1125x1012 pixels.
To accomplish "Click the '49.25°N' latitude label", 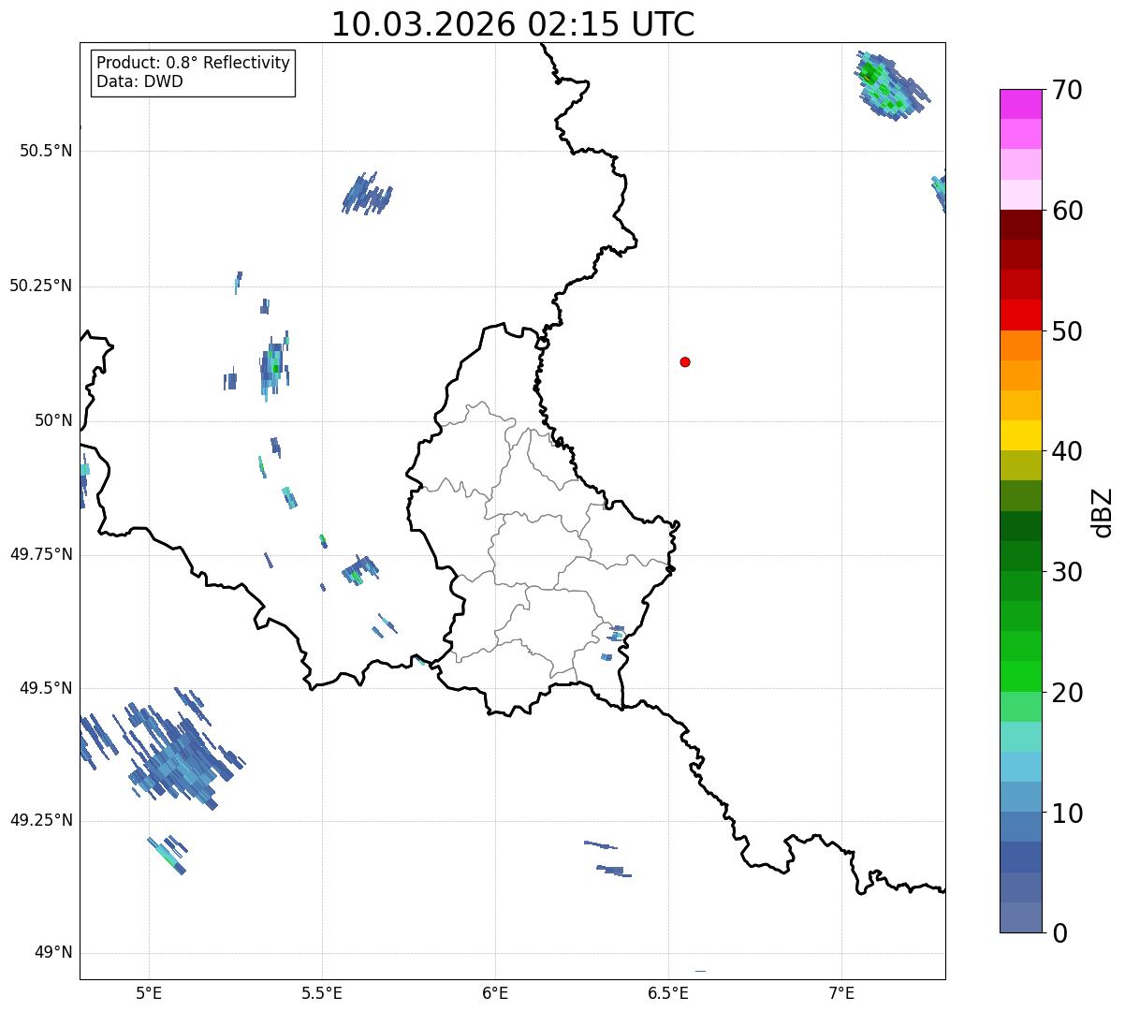I will tap(40, 821).
